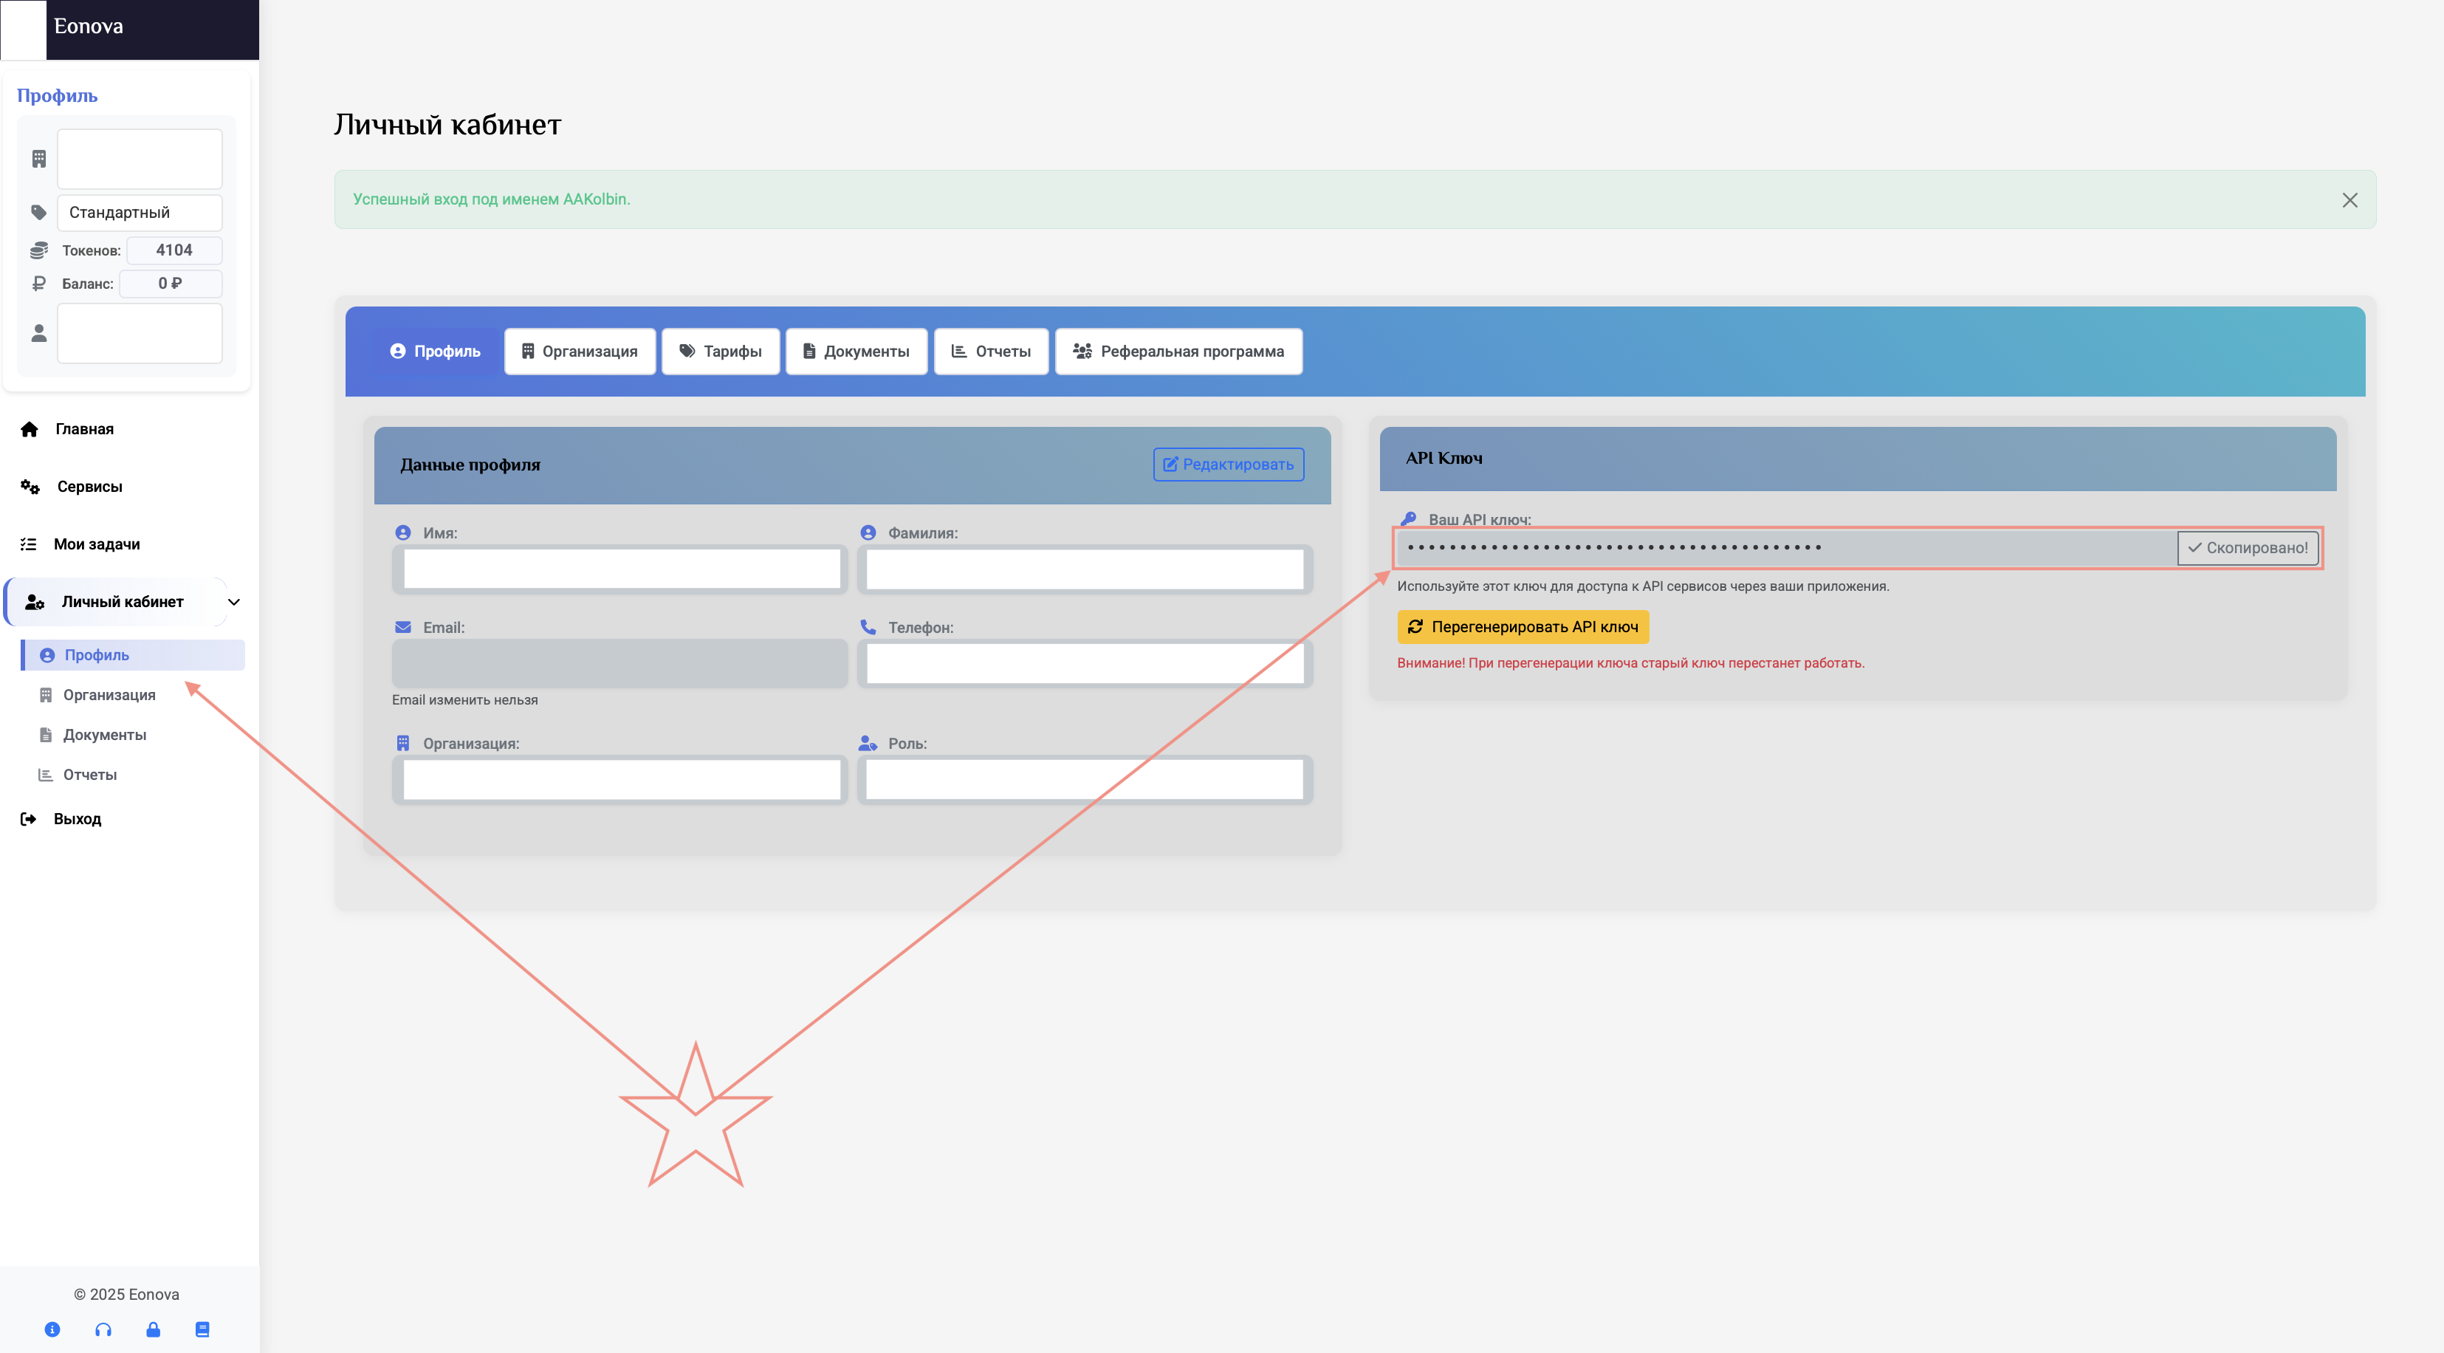The height and width of the screenshot is (1353, 2444).
Task: Click the Редактировать button
Action: coord(1229,464)
